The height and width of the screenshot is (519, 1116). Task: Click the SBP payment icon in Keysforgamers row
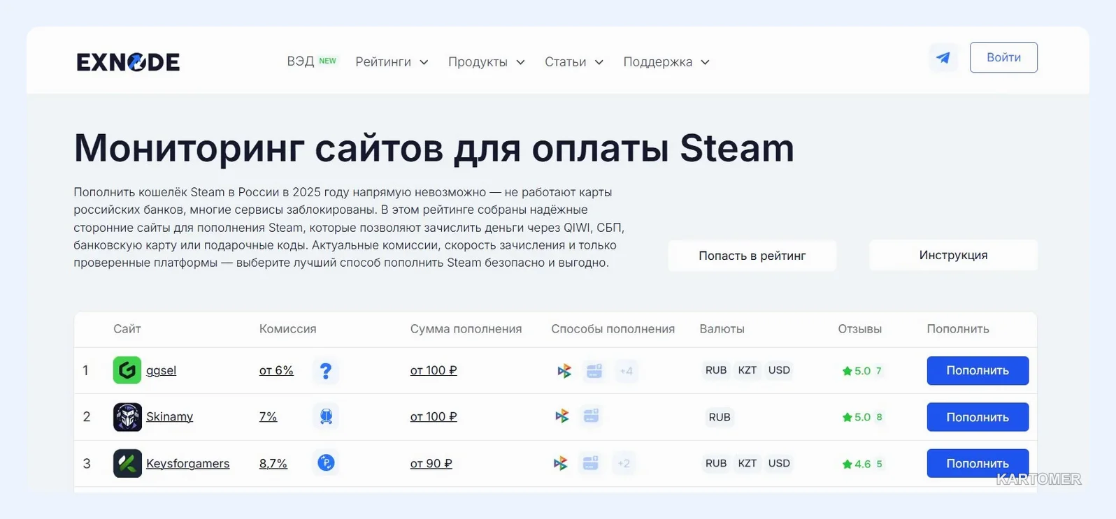tap(560, 463)
